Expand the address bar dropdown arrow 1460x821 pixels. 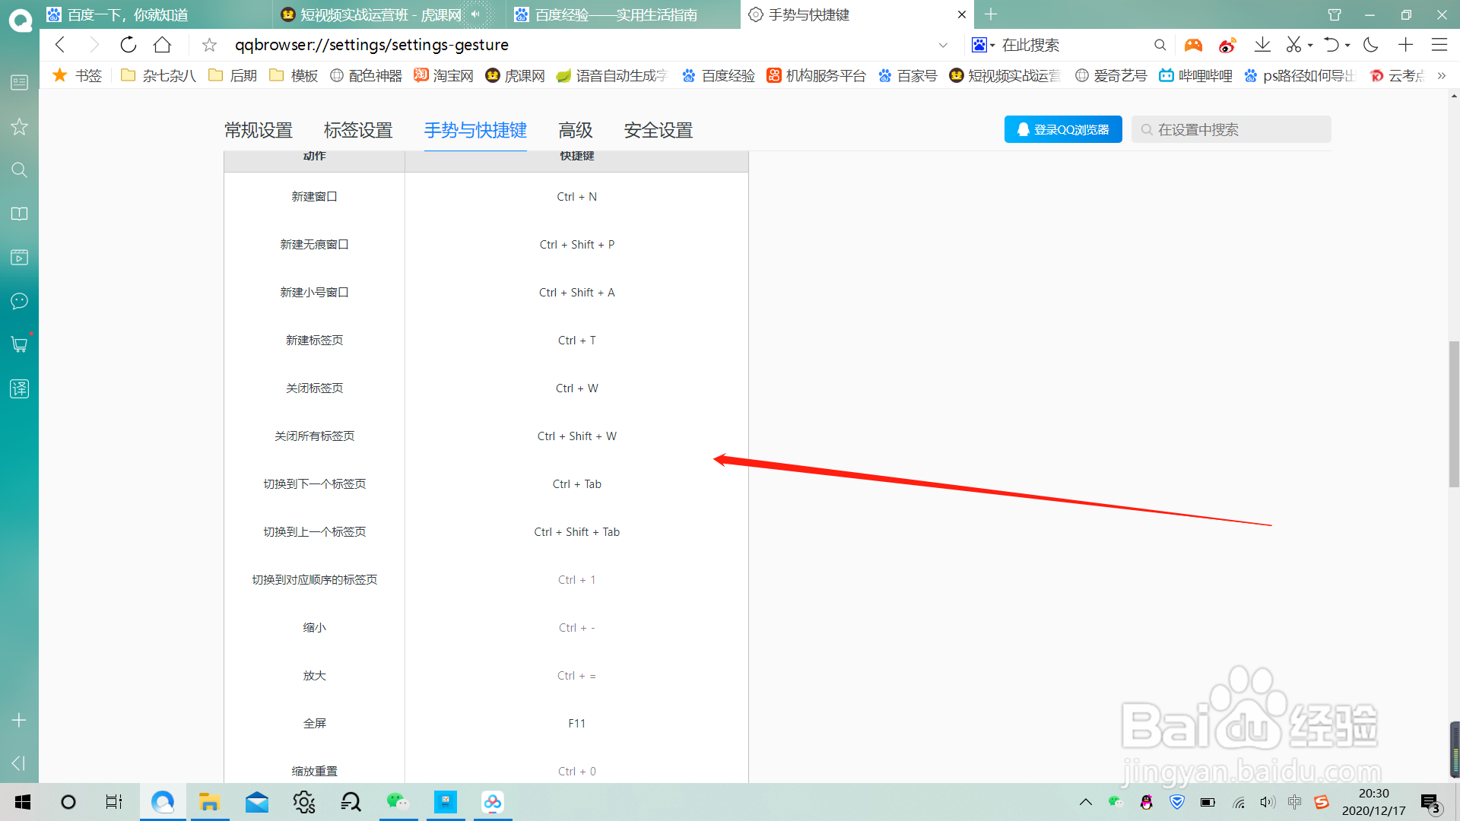point(943,45)
